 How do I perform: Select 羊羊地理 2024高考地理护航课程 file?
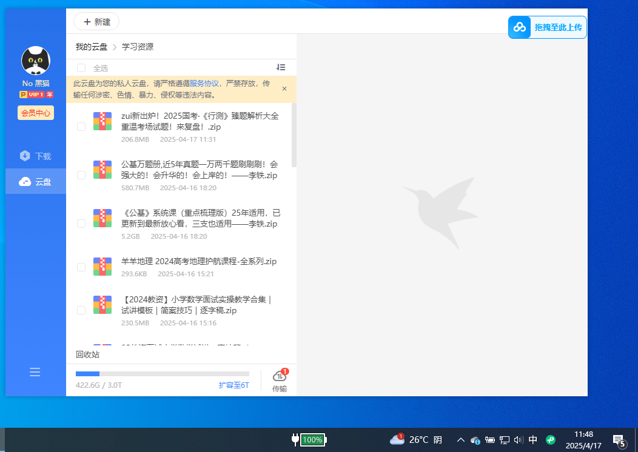[199, 261]
